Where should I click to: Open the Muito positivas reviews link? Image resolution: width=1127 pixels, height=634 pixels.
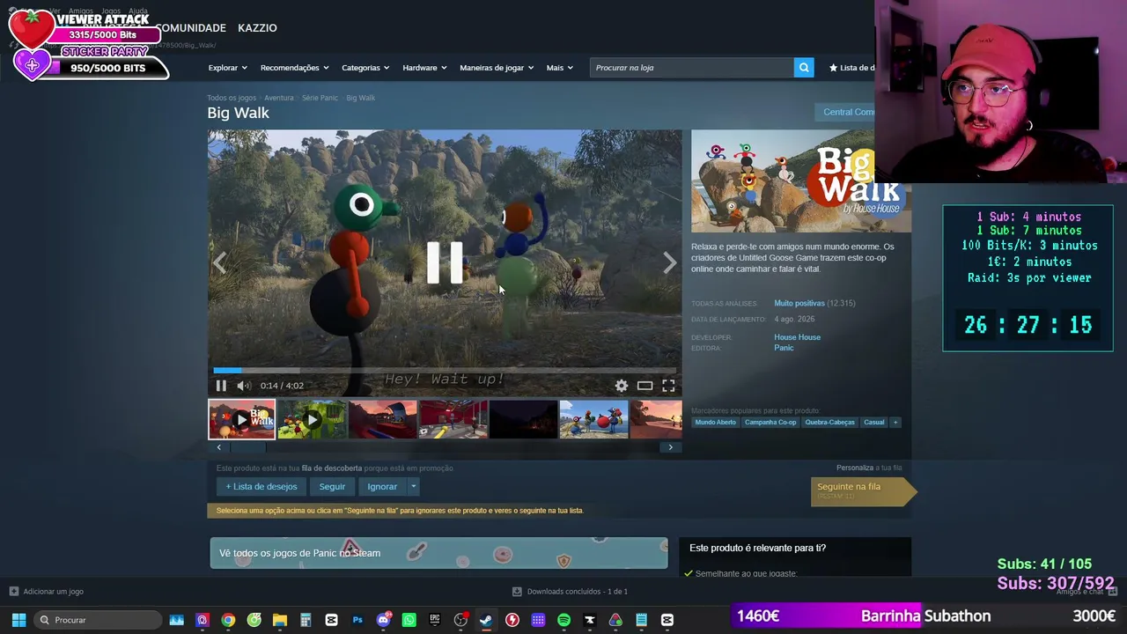[x=799, y=303]
